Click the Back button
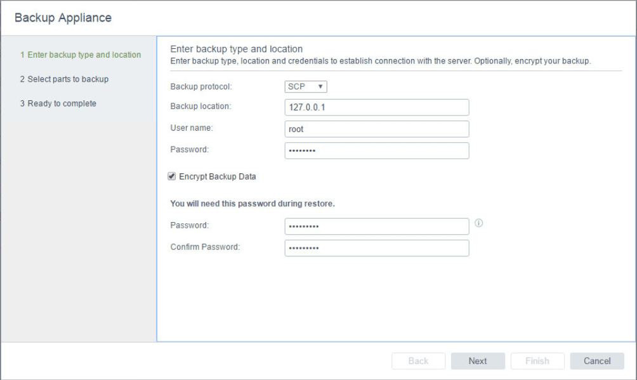This screenshot has height=380, width=637. coord(418,361)
